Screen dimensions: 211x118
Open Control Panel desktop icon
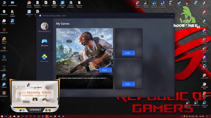point(13,4)
